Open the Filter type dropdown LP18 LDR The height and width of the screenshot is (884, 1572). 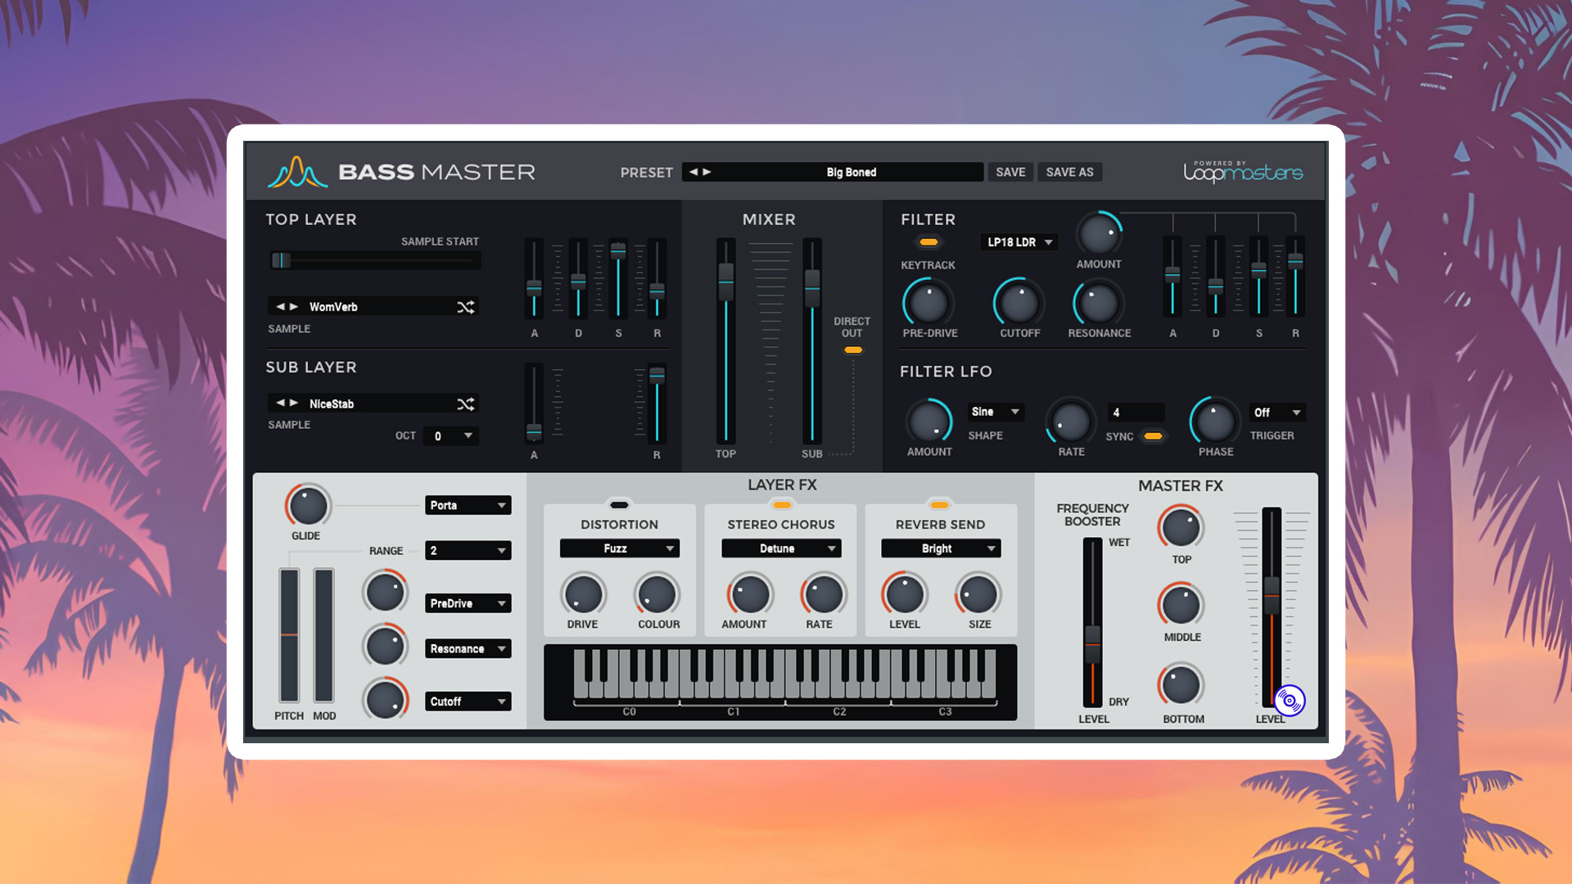[x=1015, y=241]
